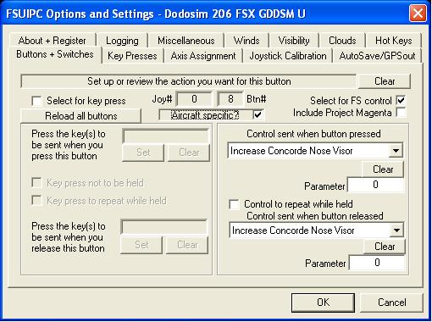The height and width of the screenshot is (322, 432).
Task: Open the Visibility tab
Action: (294, 41)
